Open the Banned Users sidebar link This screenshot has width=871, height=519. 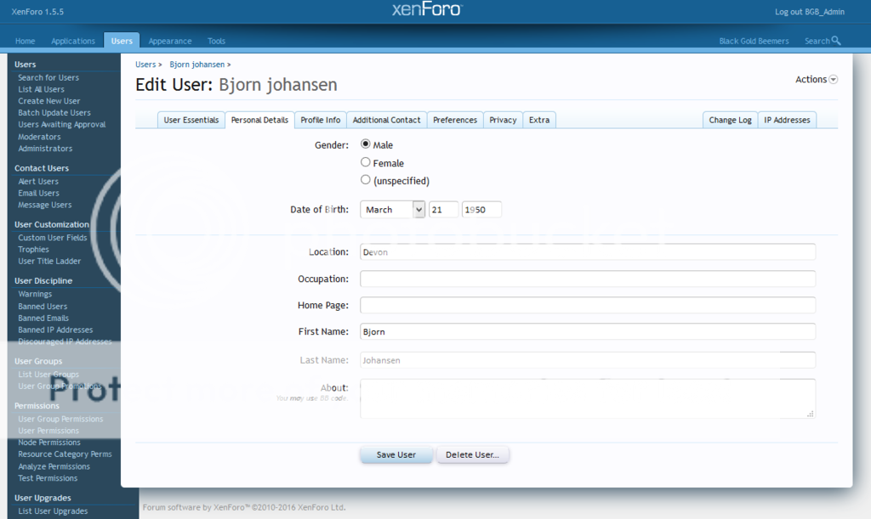pos(43,307)
